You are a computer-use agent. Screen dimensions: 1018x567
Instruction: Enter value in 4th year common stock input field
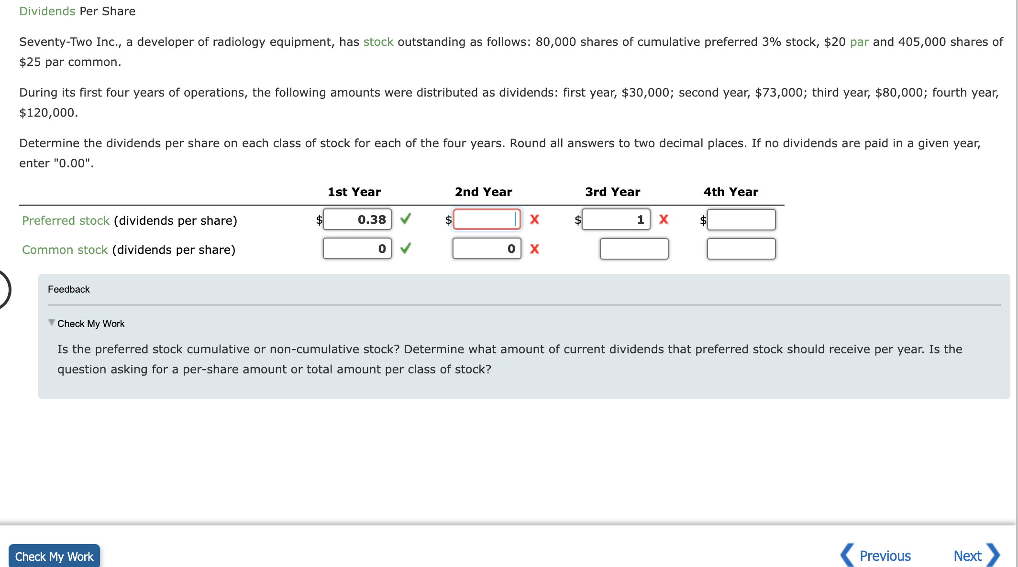coord(742,249)
